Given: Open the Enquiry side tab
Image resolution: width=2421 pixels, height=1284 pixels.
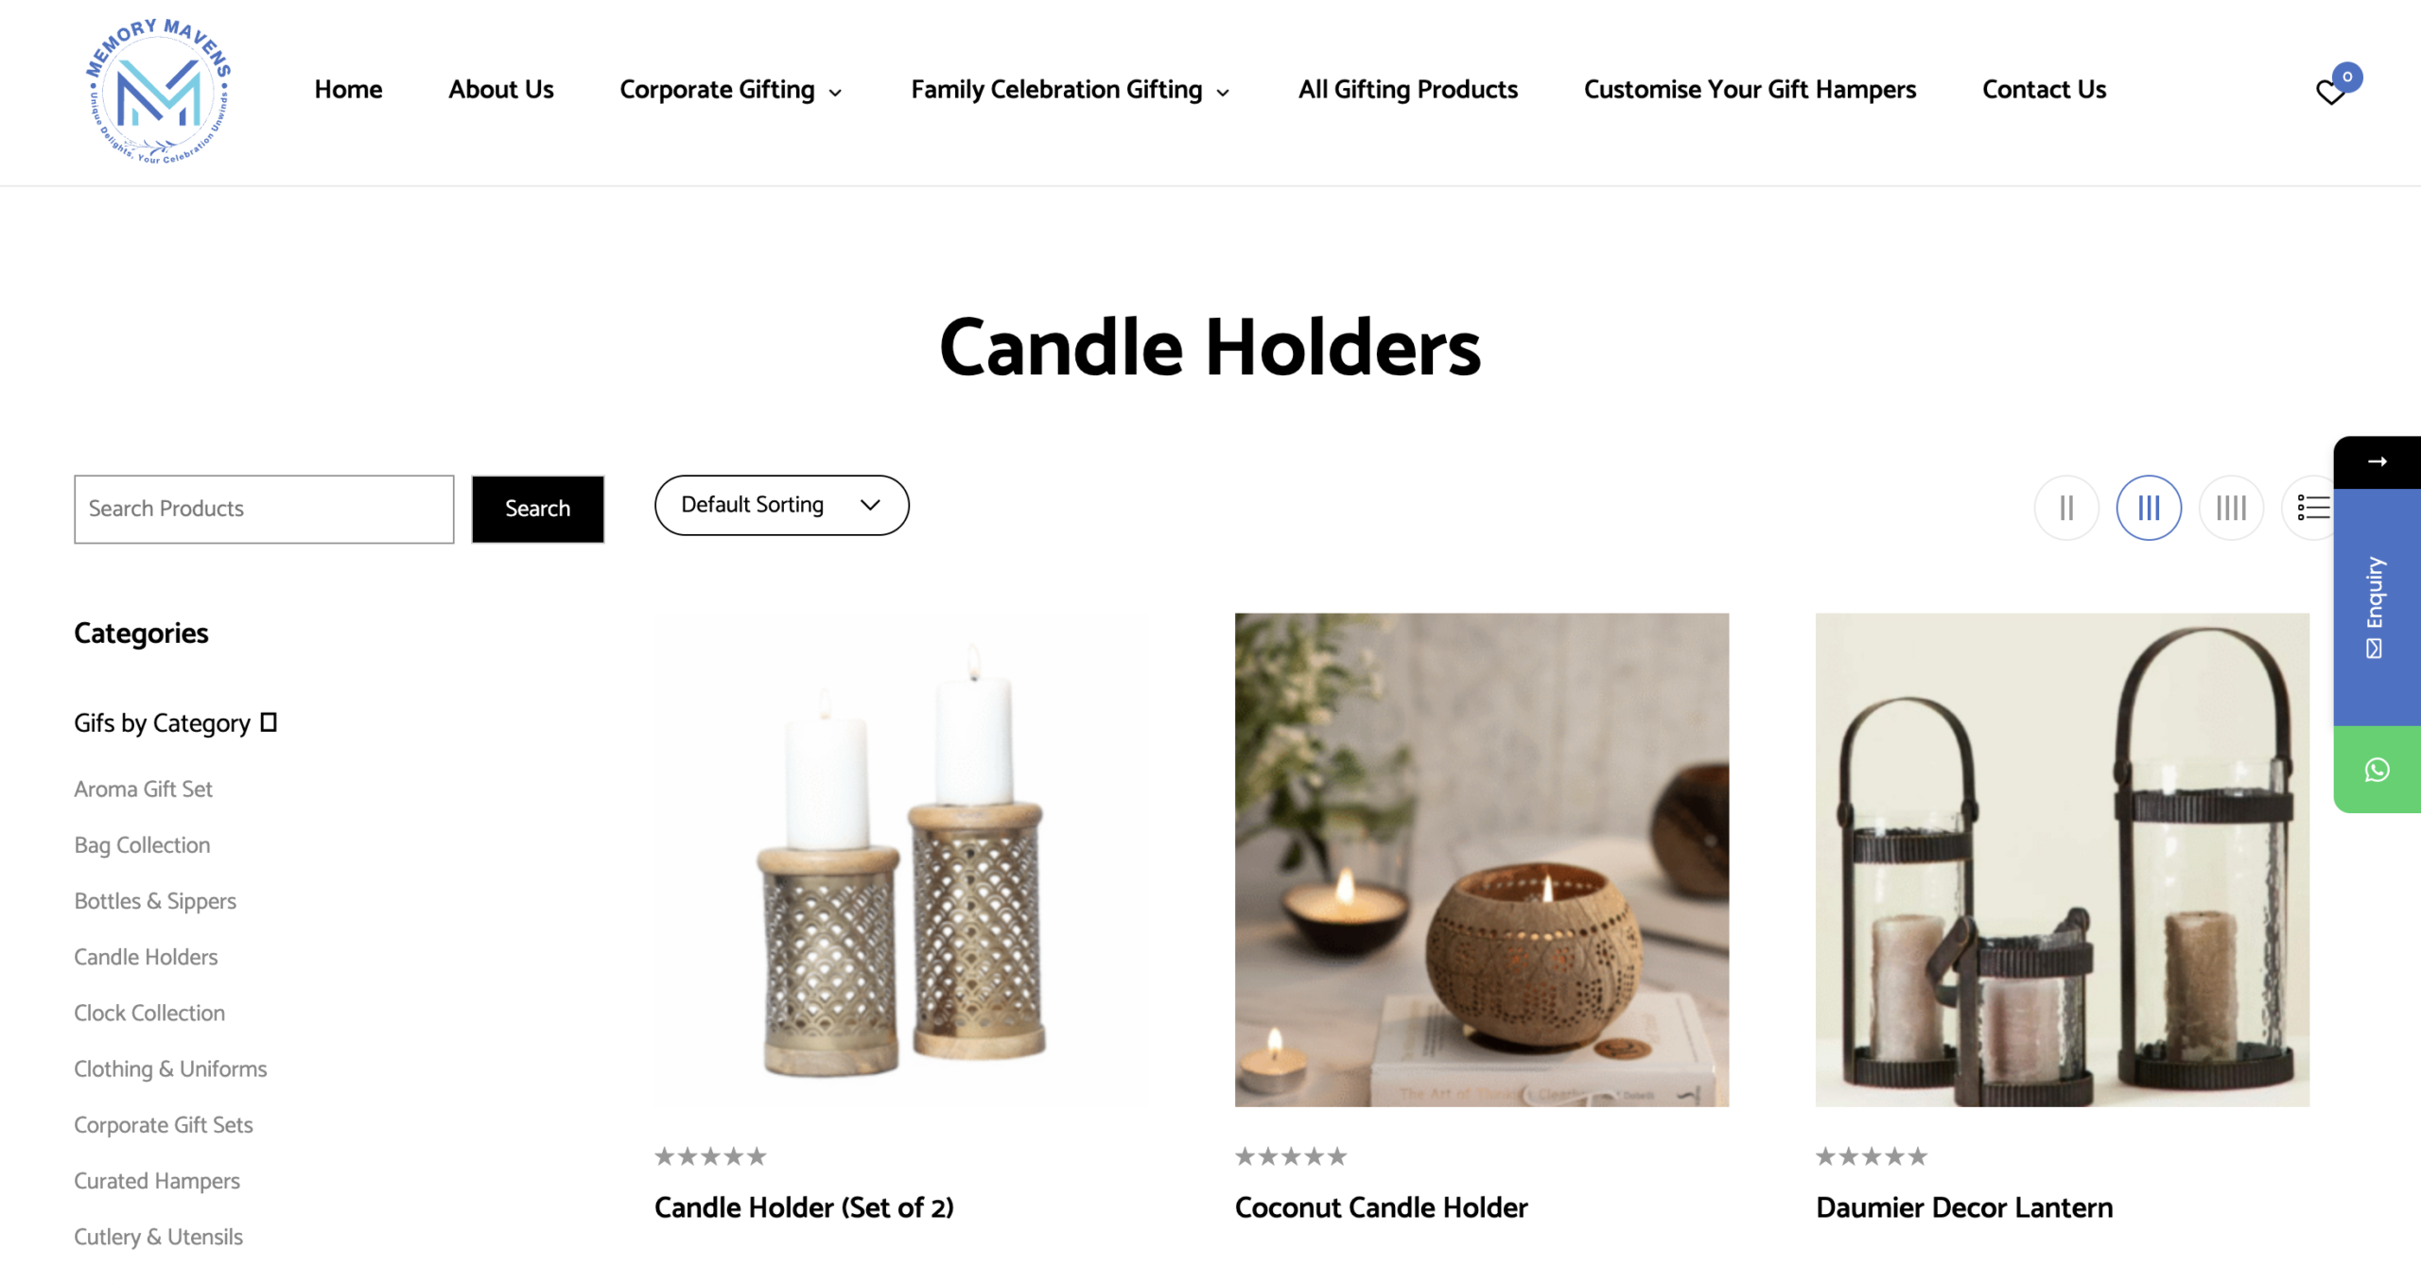Looking at the screenshot, I should click(x=2377, y=607).
